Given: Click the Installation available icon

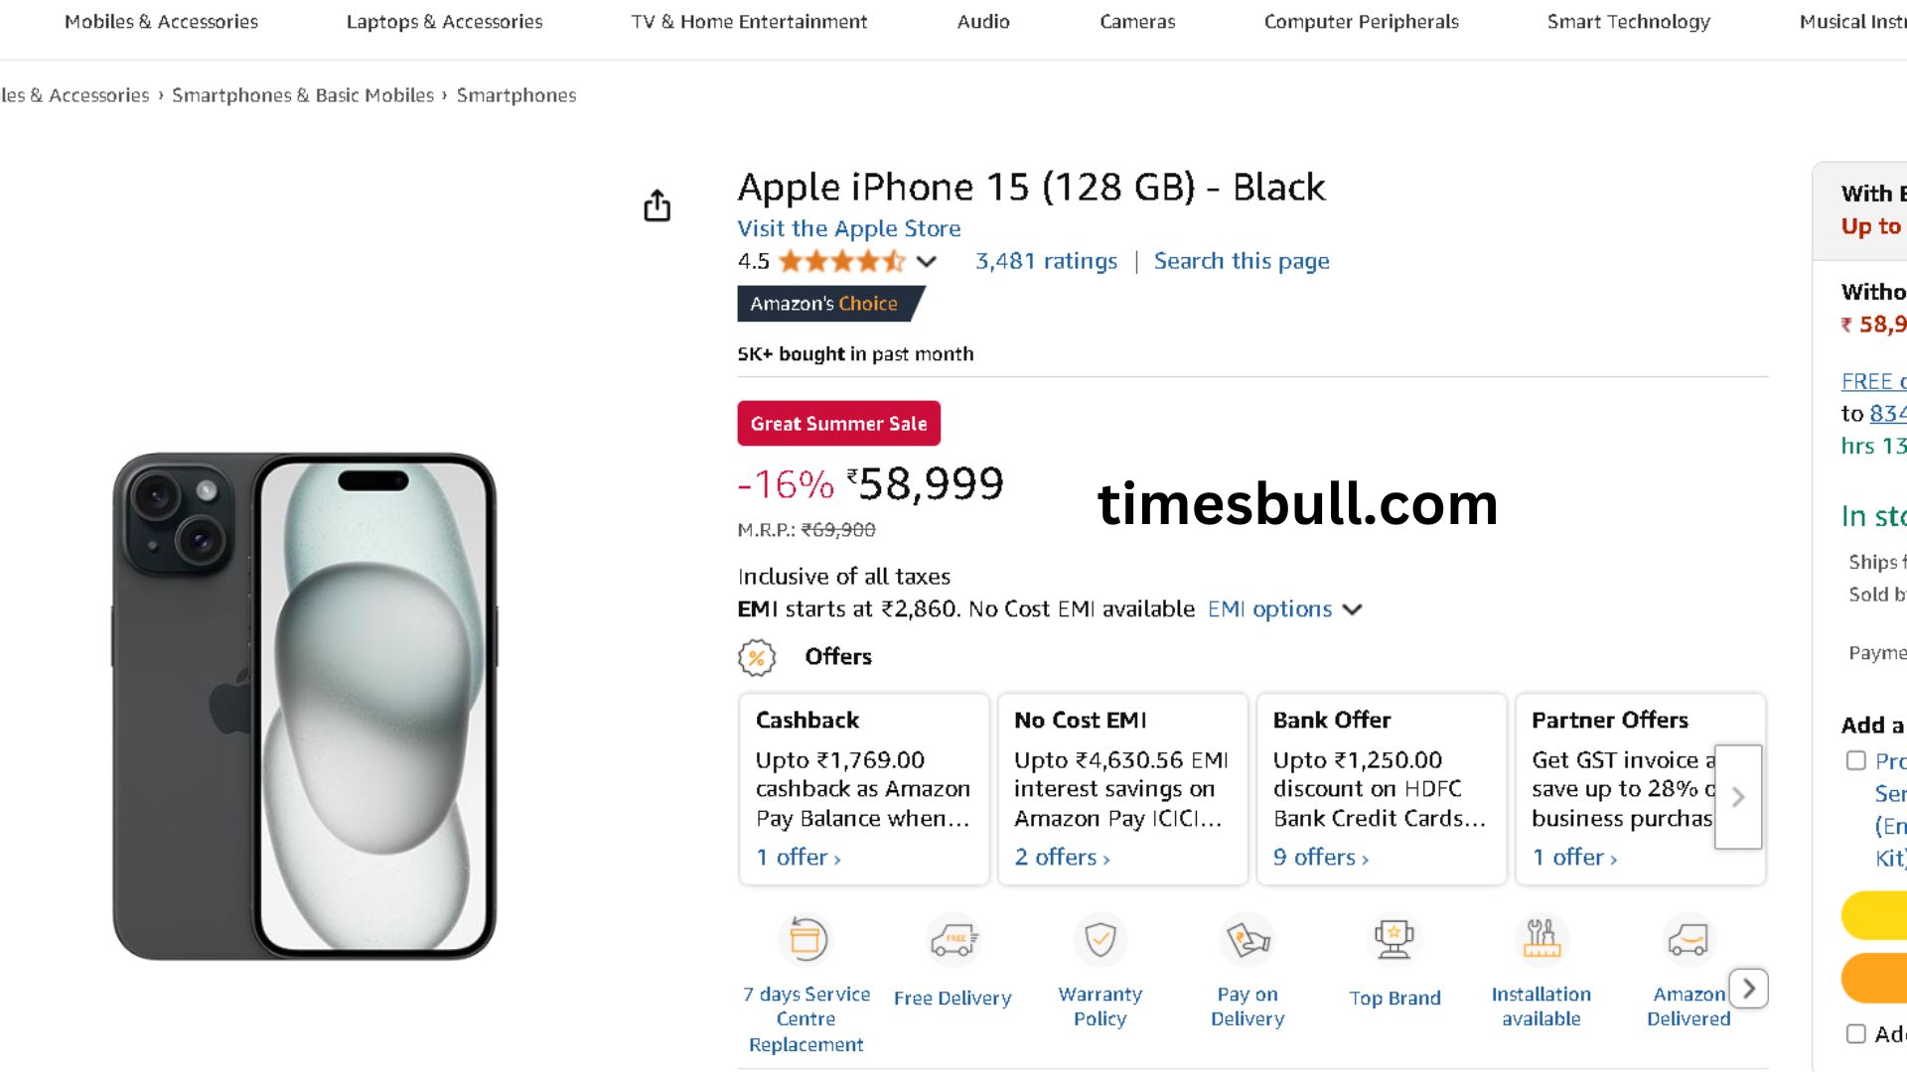Looking at the screenshot, I should (1540, 939).
